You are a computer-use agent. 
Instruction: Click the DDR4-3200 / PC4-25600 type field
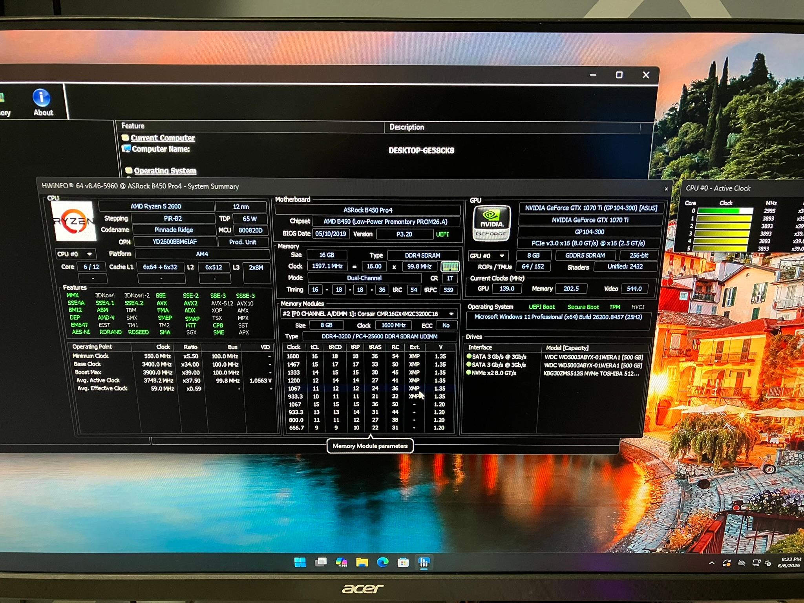(x=379, y=336)
